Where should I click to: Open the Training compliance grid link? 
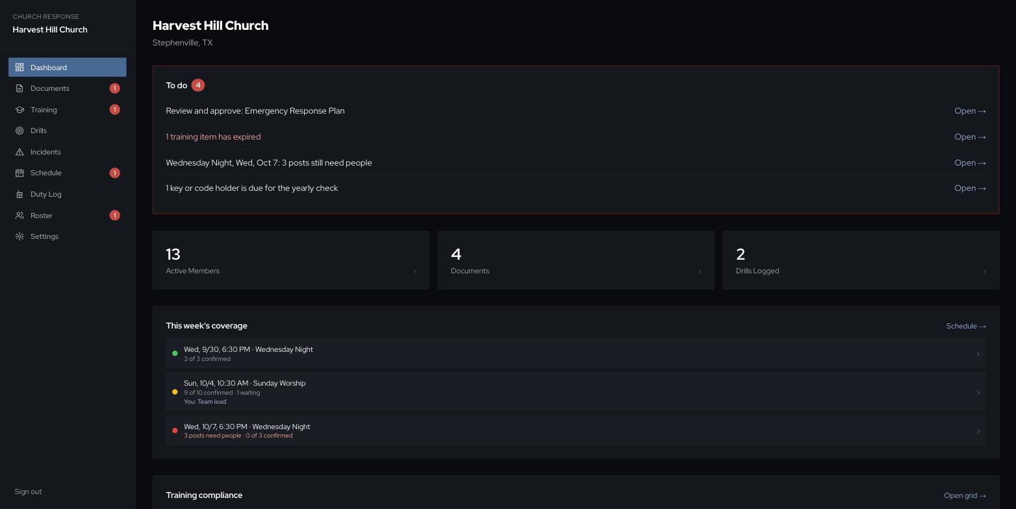[965, 495]
